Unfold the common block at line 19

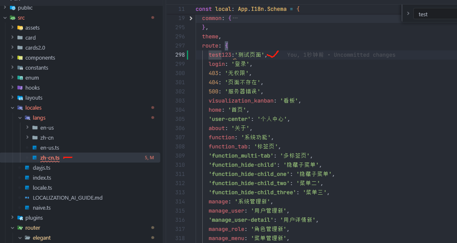(x=191, y=18)
